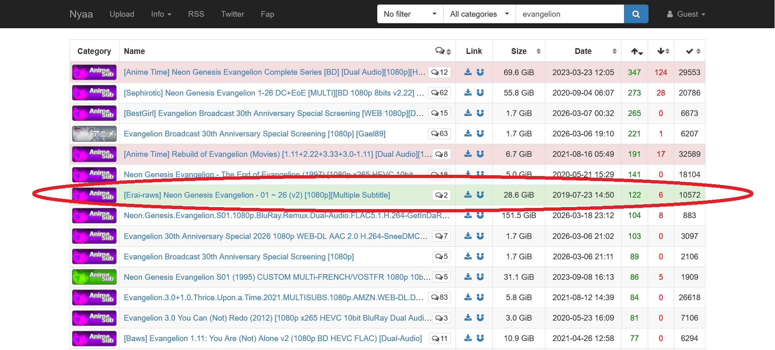The image size is (775, 350).
Task: Click the 151.5 GiB size cell
Action: point(519,215)
